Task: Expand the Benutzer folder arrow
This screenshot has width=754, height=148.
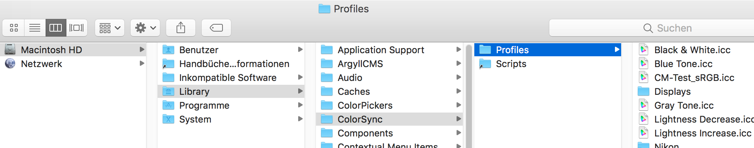Action: pos(300,49)
